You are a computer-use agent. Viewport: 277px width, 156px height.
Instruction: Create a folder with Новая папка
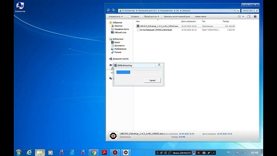(200, 16)
